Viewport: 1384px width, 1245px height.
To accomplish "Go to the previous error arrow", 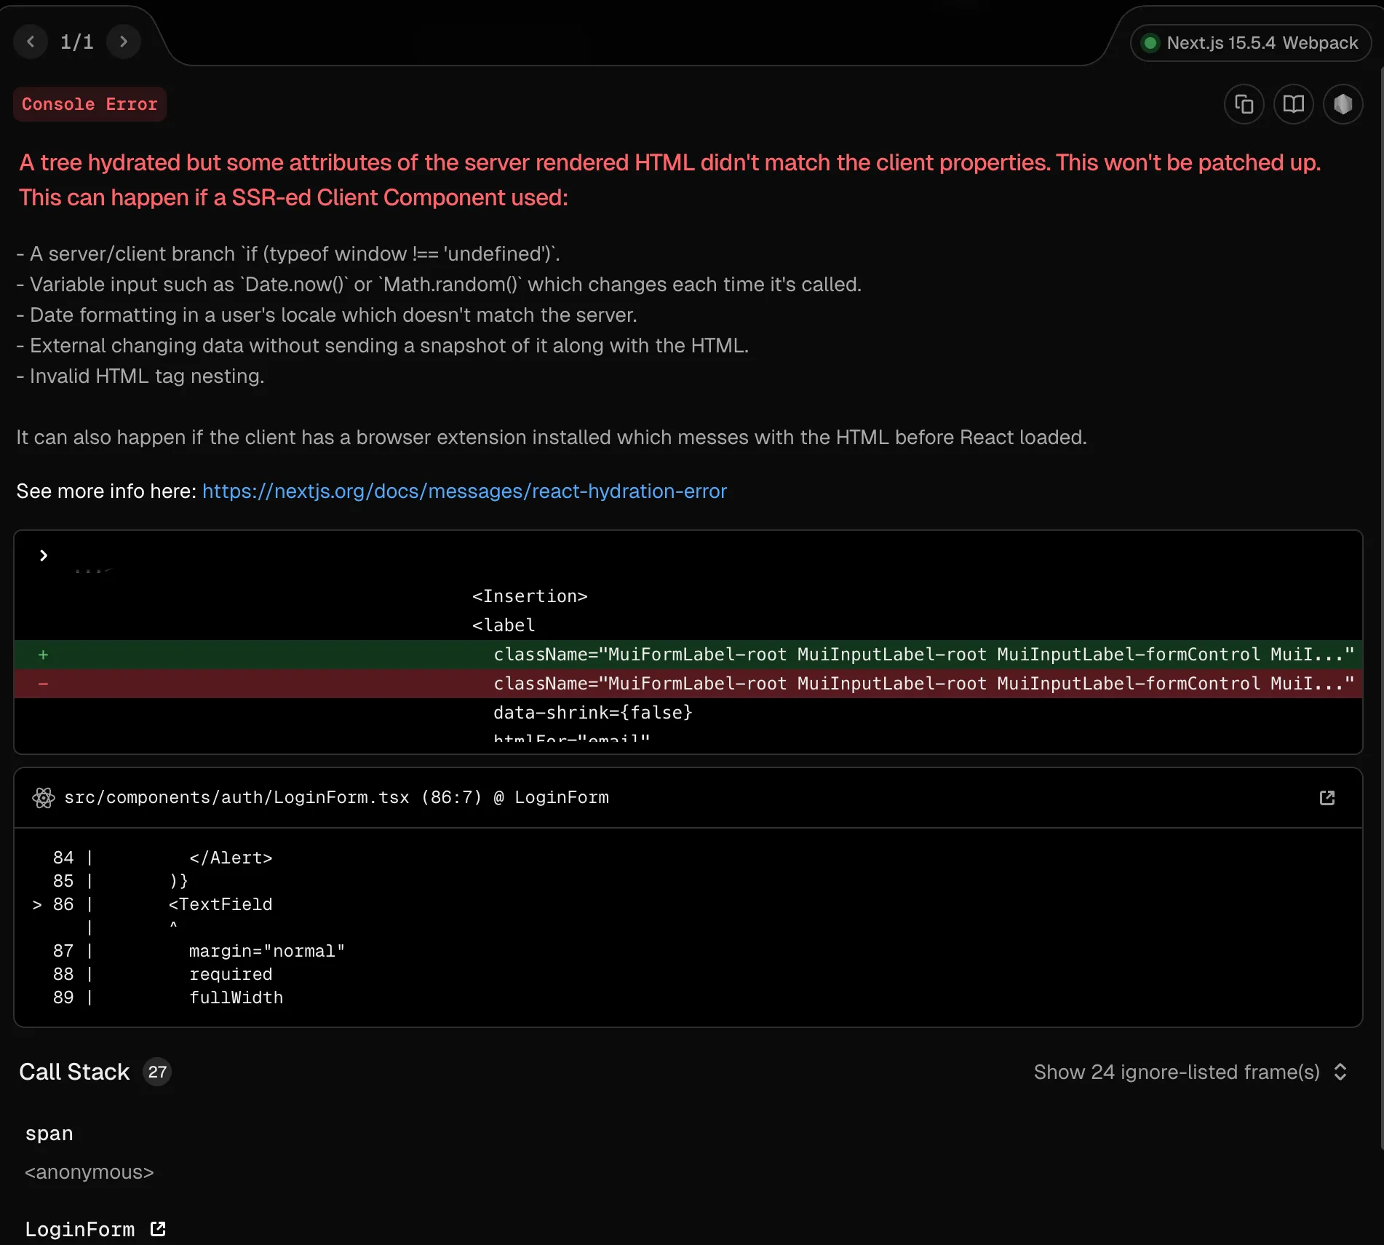I will coord(31,41).
